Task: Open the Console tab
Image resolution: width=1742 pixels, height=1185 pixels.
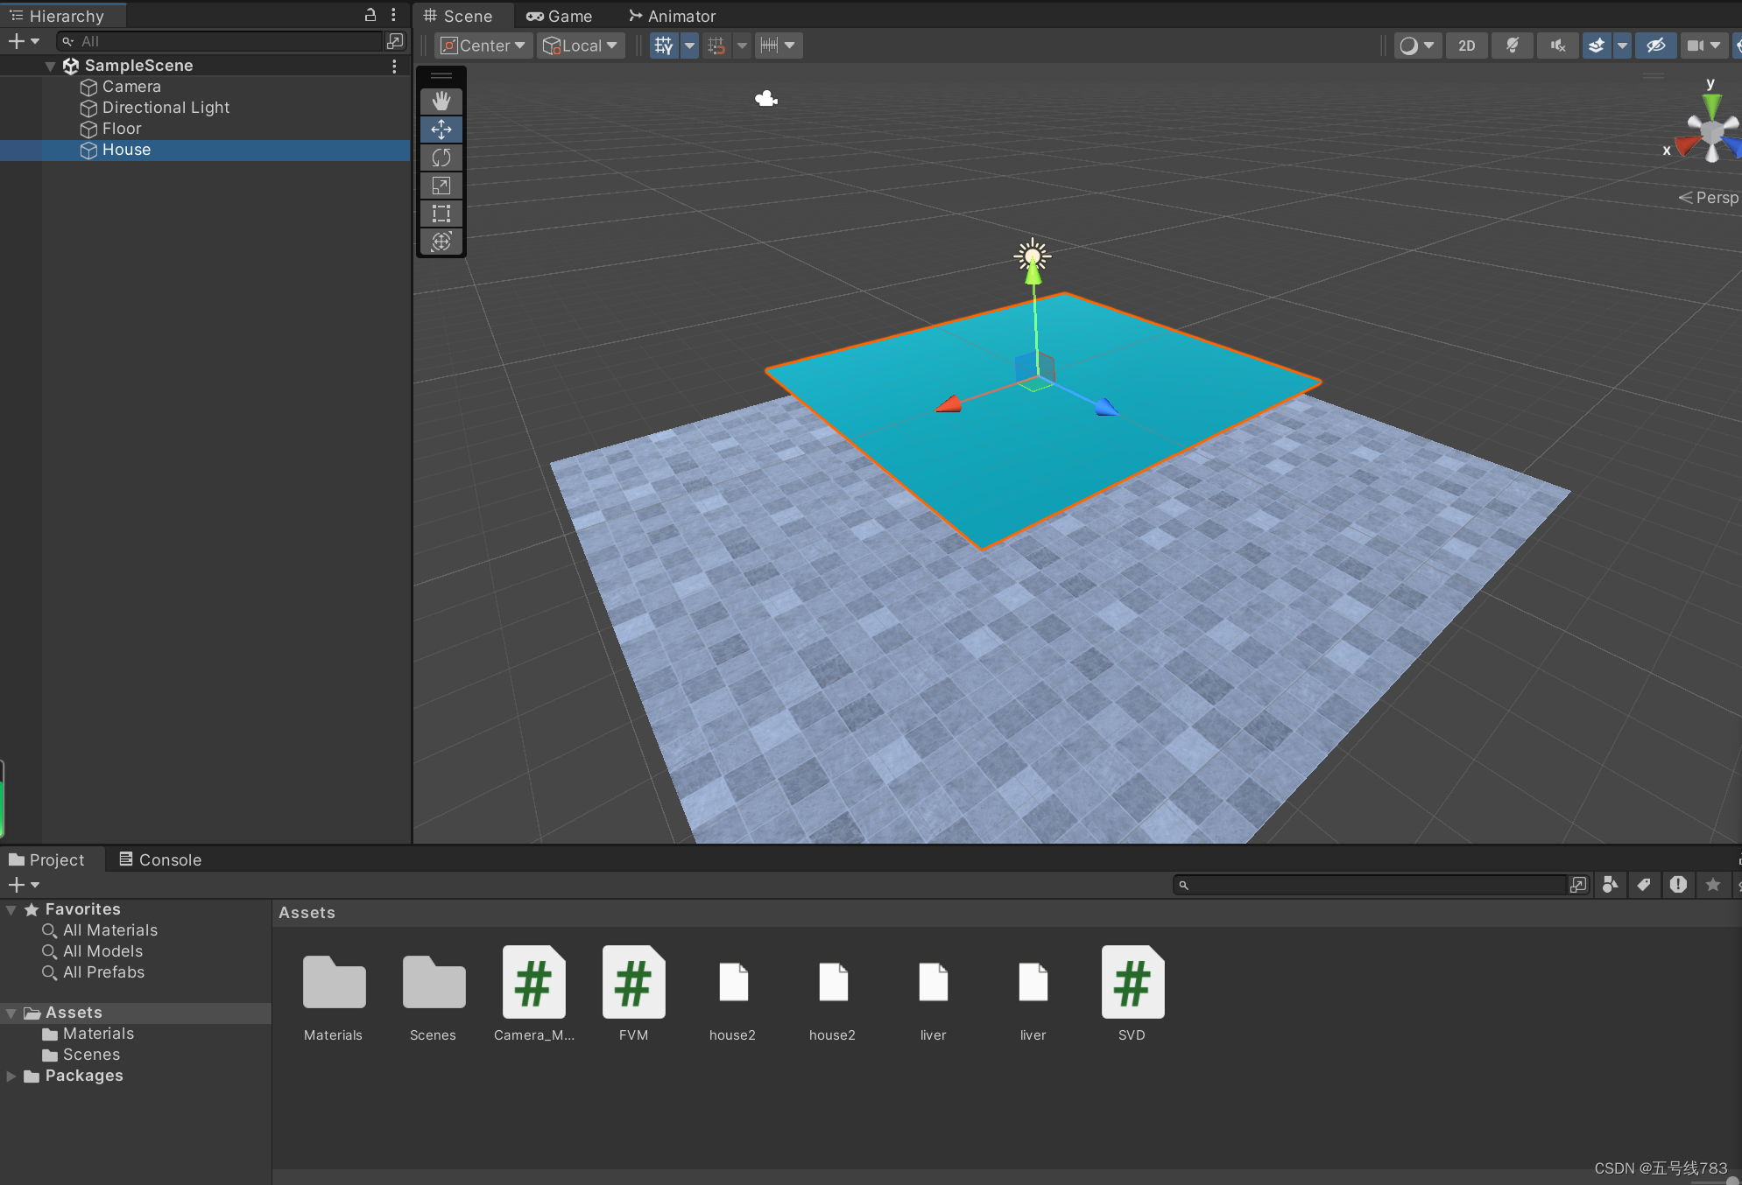Action: click(160, 859)
